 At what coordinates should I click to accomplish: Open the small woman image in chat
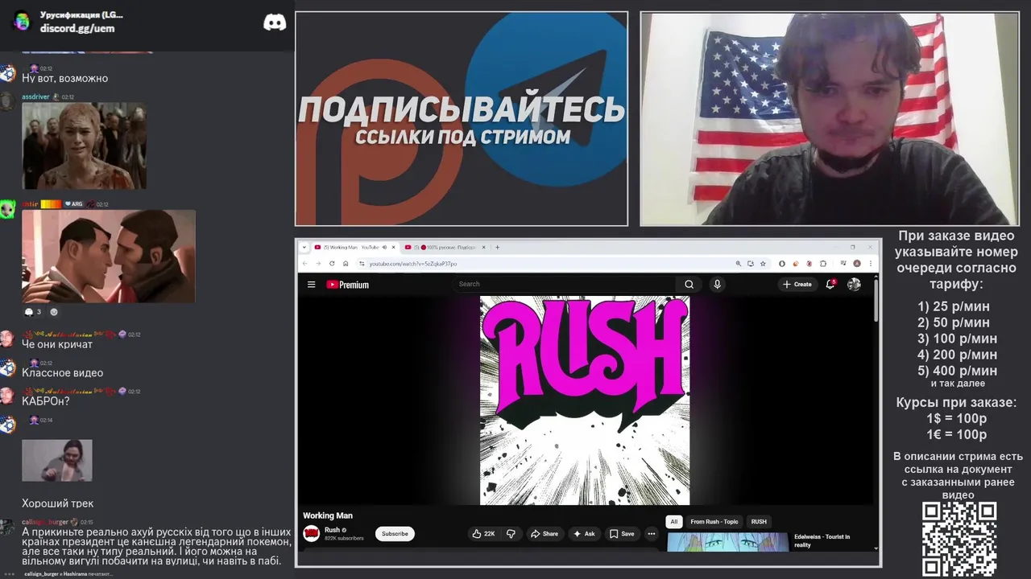coord(57,461)
